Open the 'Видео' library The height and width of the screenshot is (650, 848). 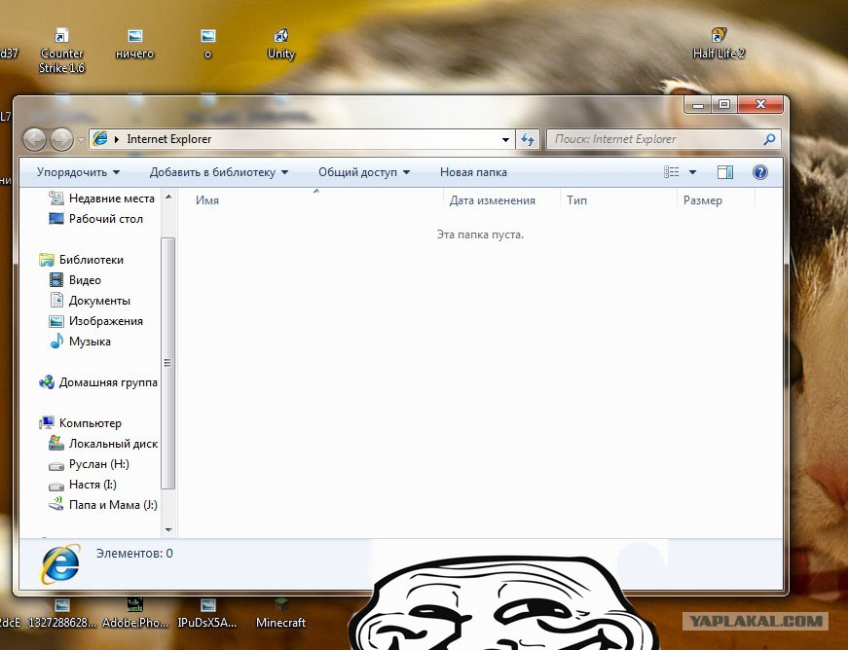[75, 280]
